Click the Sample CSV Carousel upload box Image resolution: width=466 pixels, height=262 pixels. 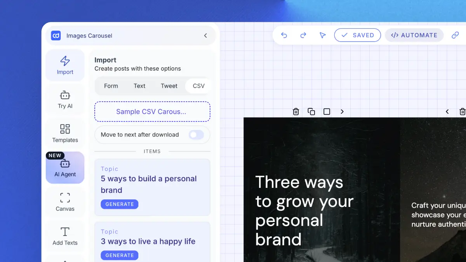pyautogui.click(x=152, y=112)
